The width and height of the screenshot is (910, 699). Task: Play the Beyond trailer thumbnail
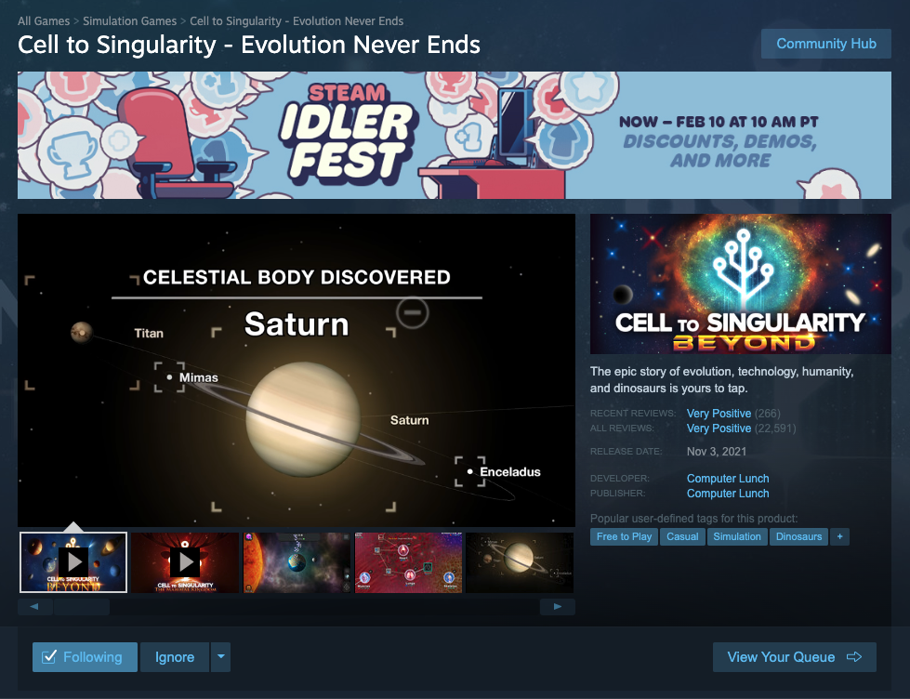coord(73,562)
